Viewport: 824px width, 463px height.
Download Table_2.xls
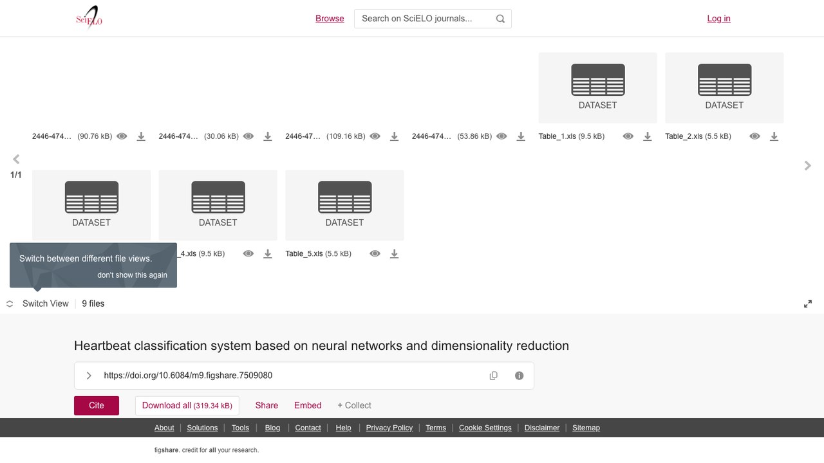tap(774, 136)
